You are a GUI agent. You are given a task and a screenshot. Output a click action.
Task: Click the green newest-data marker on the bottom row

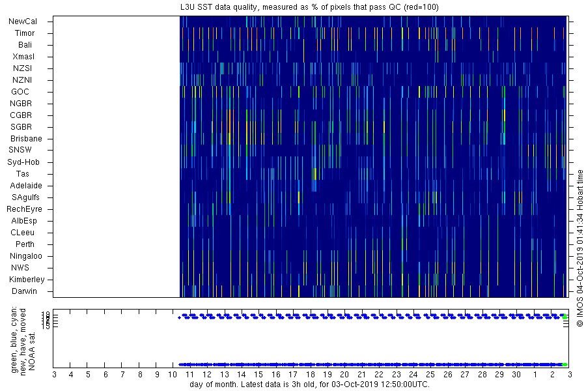point(565,364)
